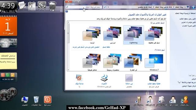The image size is (196, 110).
Task: Open Display link under See also
Action: 194,79
